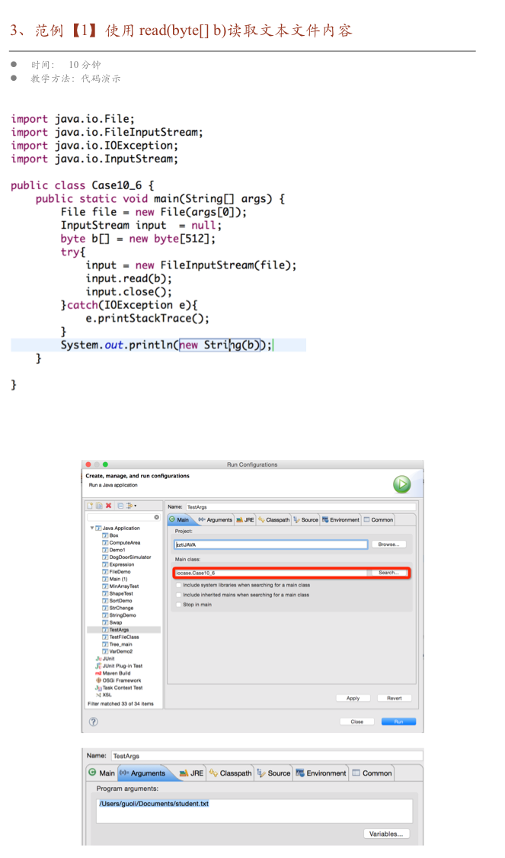Toggle the Stop in main checkbox
The image size is (505, 858).
pyautogui.click(x=178, y=604)
